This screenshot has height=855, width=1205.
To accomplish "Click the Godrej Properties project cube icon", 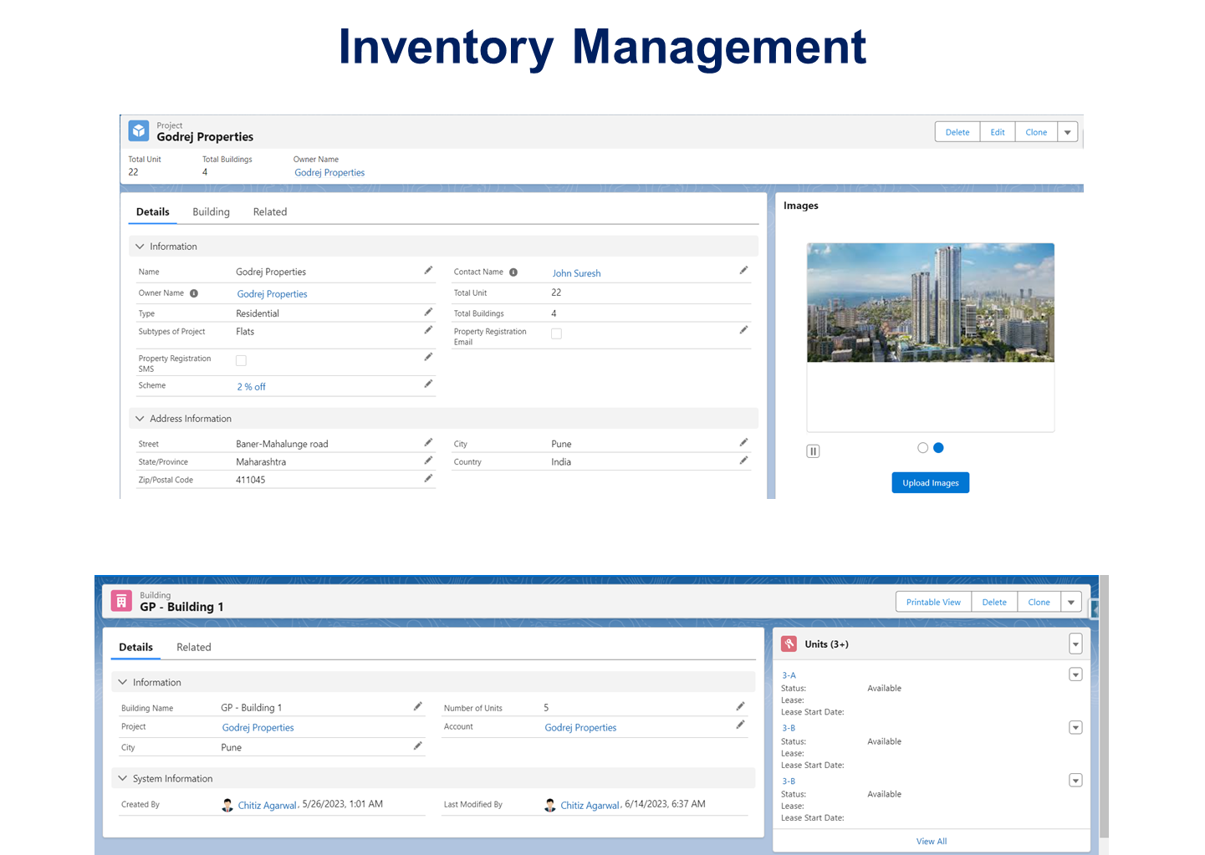I will 139,131.
